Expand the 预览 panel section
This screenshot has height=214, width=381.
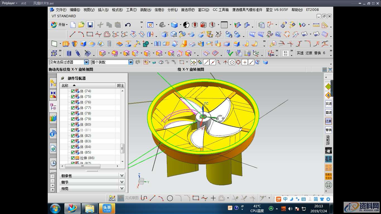[x=122, y=189]
